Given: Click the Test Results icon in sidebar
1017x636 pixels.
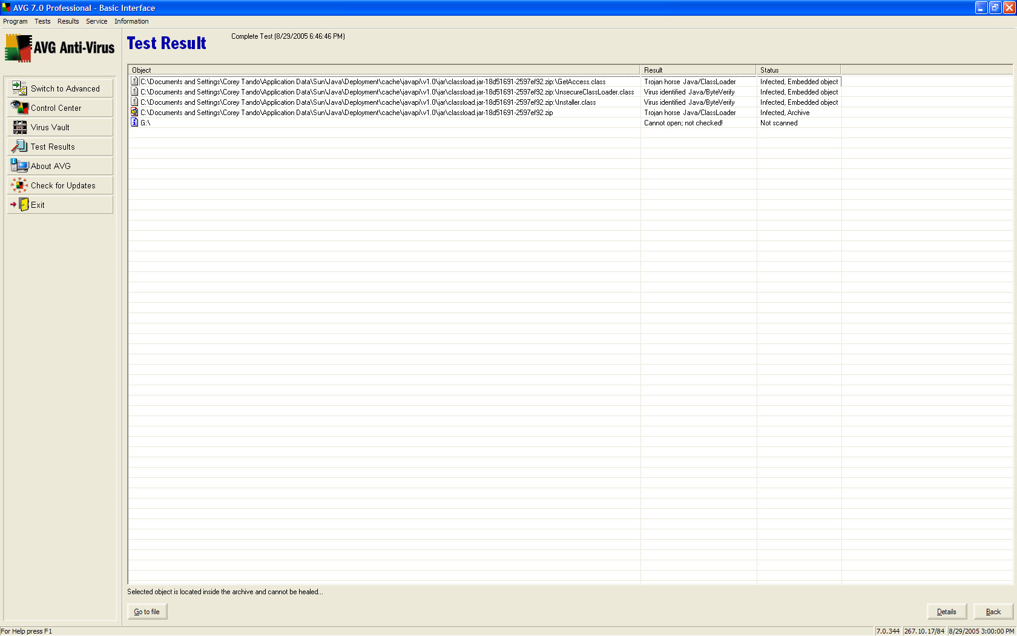Looking at the screenshot, I should [x=19, y=147].
